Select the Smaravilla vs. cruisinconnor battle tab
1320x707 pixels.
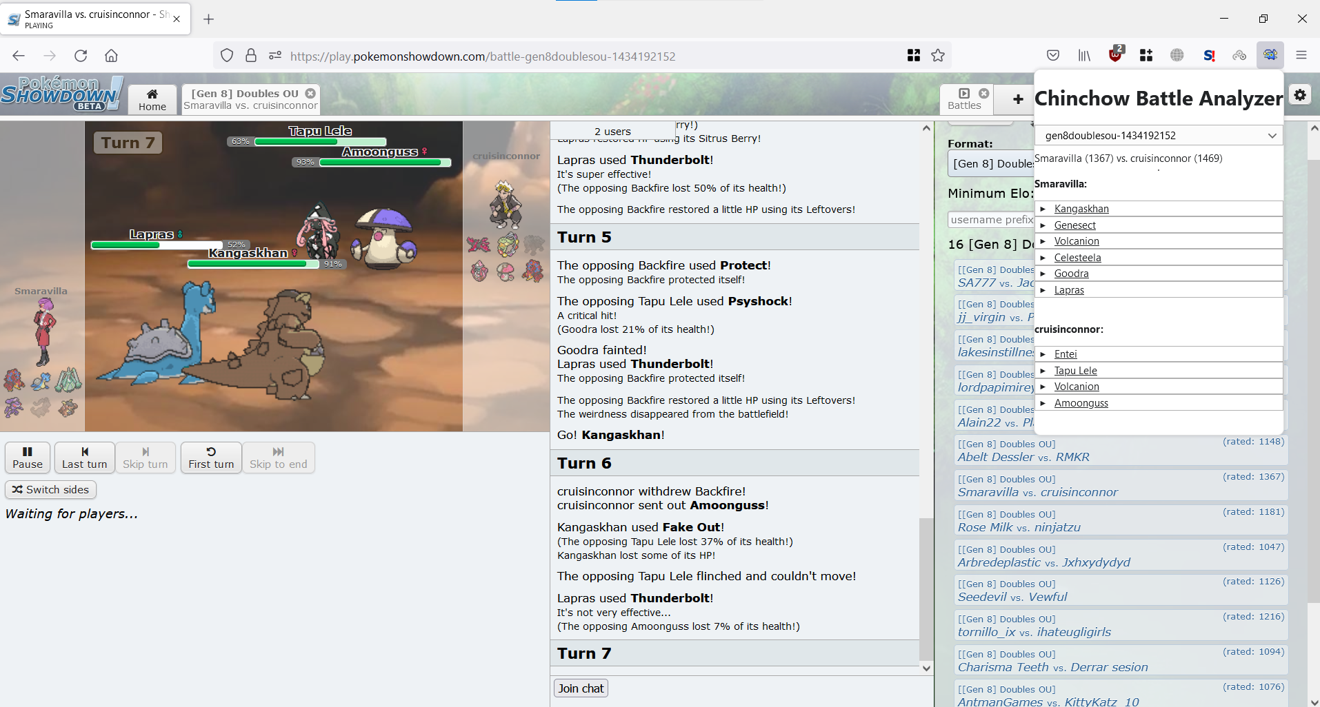(251, 99)
